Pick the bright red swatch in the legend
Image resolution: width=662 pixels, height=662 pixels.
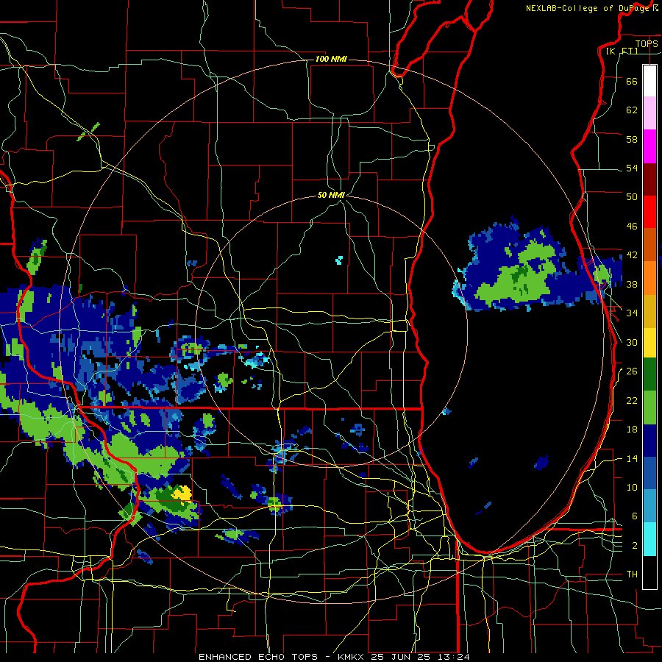[649, 212]
